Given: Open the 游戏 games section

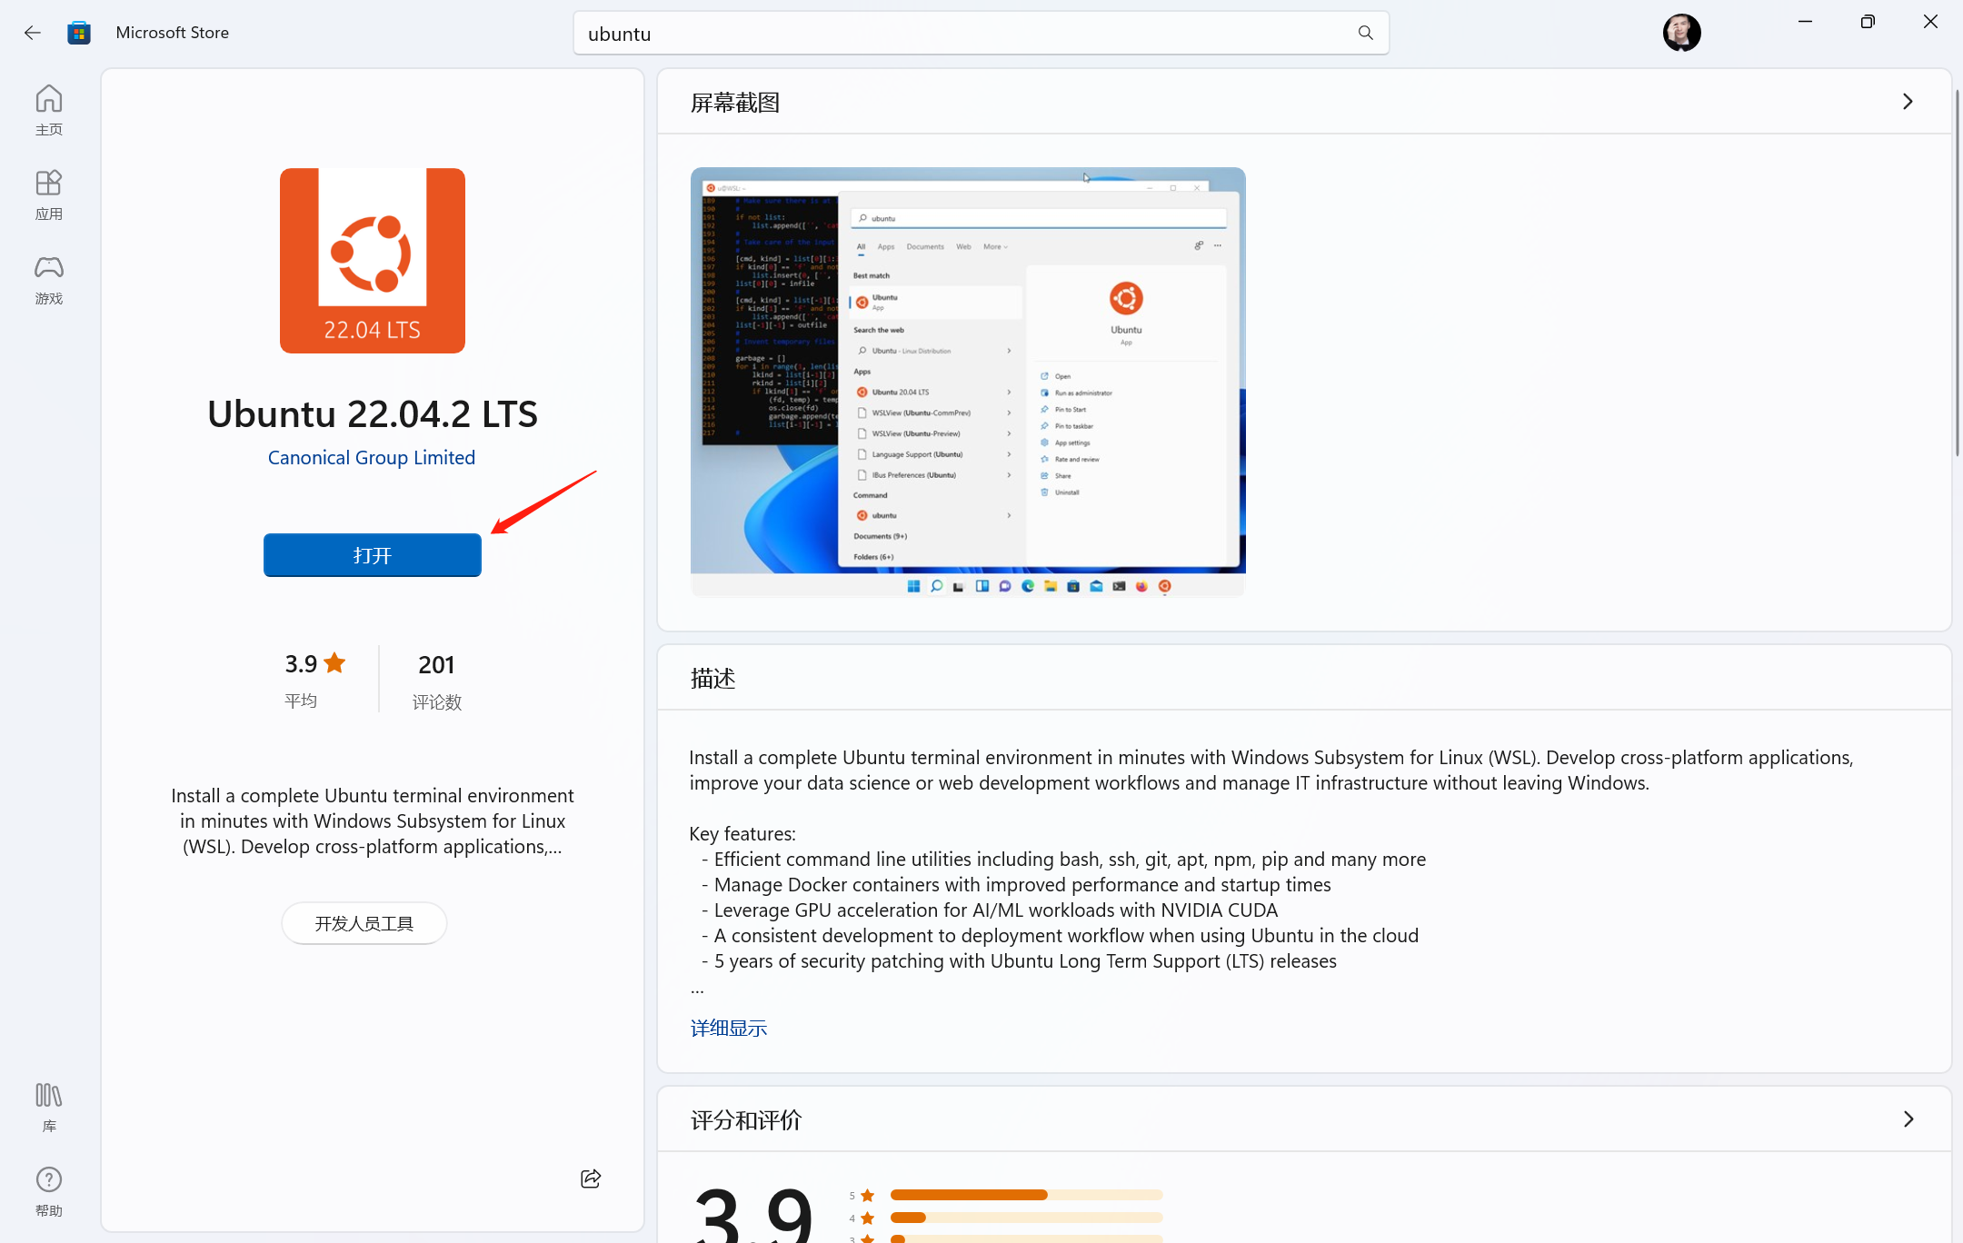Looking at the screenshot, I should [49, 279].
